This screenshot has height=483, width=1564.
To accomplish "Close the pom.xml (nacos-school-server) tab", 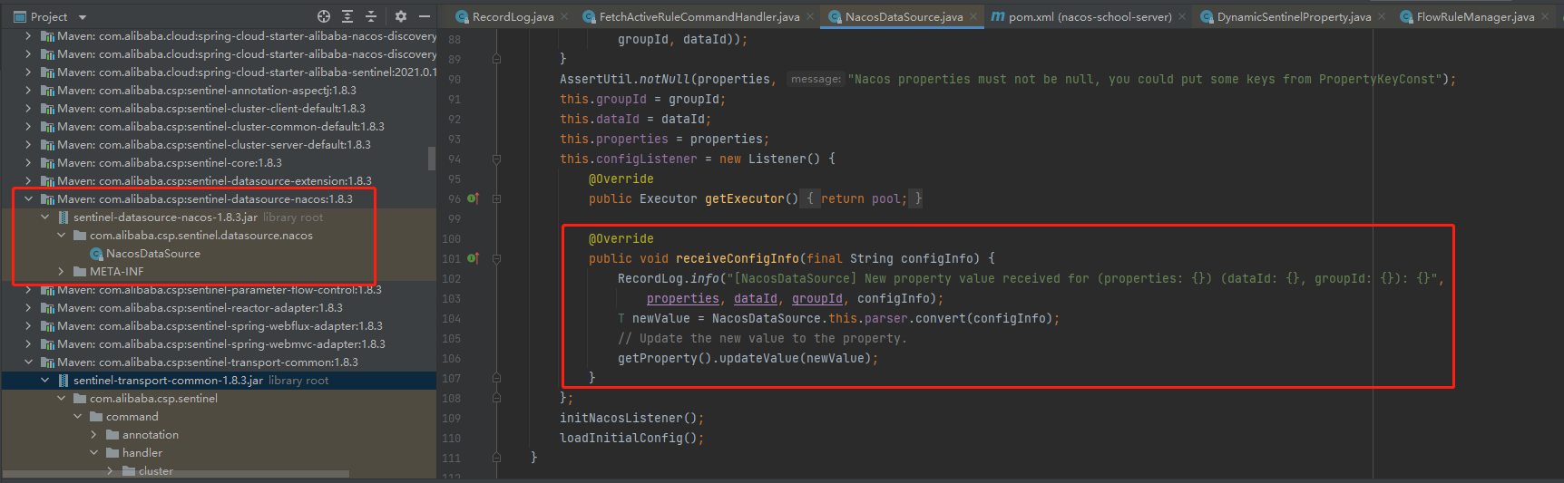I will tap(1182, 16).
